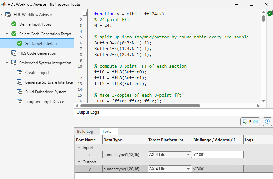Click port name cell y
Screen dimensions: 273x179
[x=89, y=169]
